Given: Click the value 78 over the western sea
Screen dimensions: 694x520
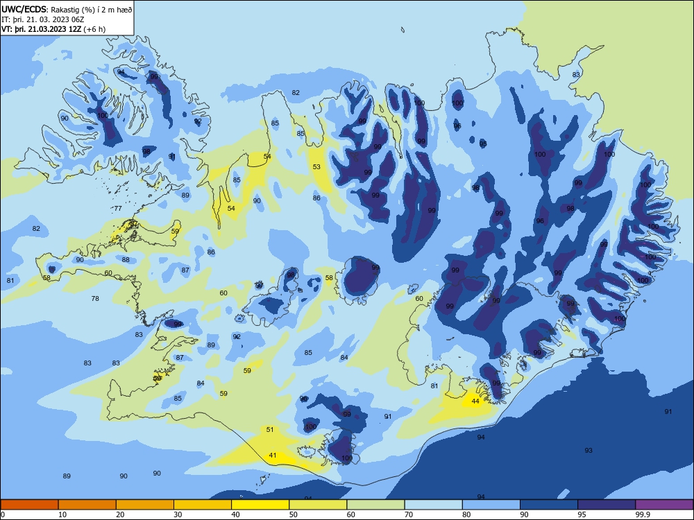Looking at the screenshot, I should pyautogui.click(x=95, y=298).
